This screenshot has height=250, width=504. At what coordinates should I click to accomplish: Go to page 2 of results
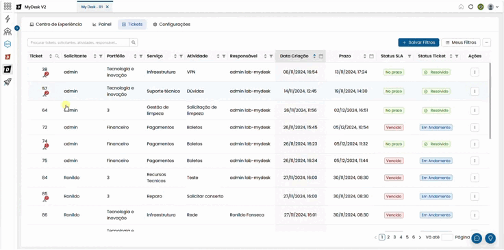pyautogui.click(x=388, y=237)
